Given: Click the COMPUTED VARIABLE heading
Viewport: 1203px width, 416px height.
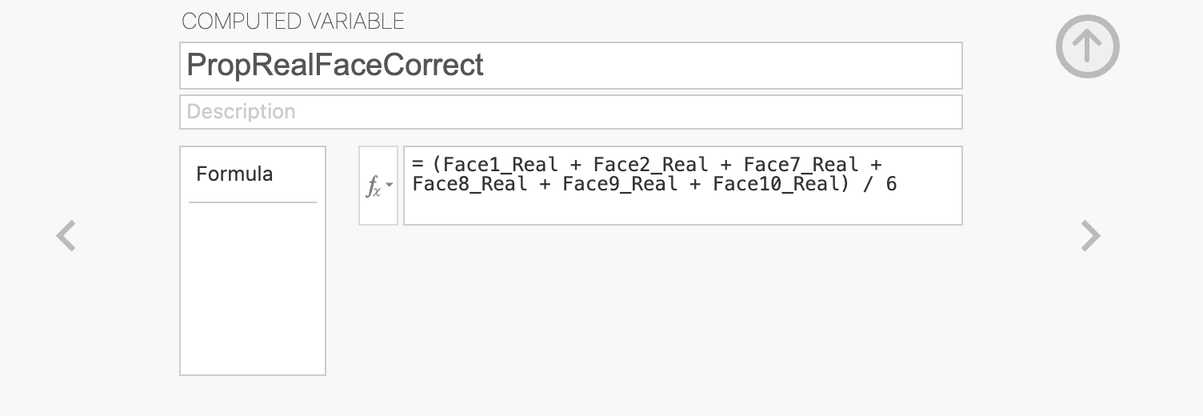Looking at the screenshot, I should tap(293, 22).
